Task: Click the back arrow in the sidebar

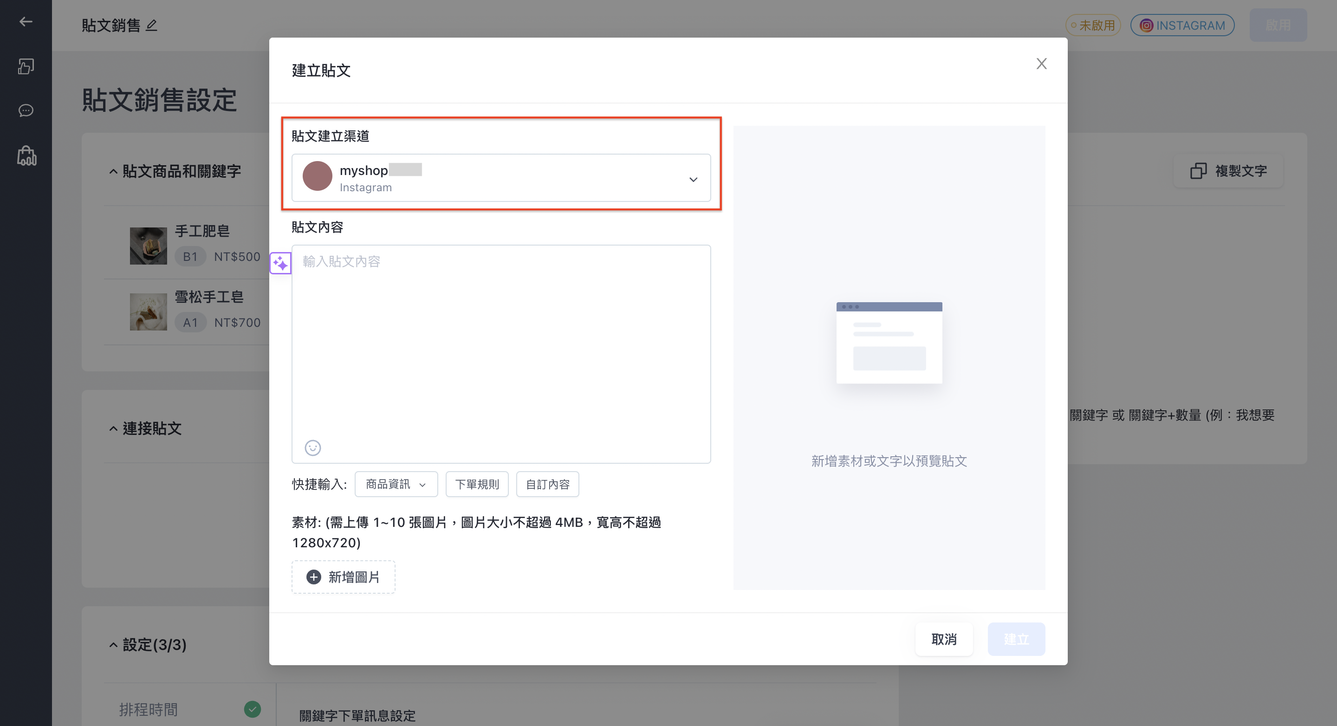Action: click(26, 22)
